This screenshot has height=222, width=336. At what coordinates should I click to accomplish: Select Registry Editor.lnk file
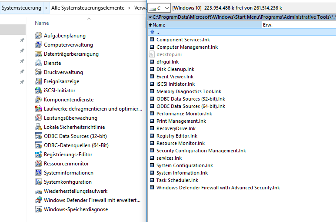177,136
